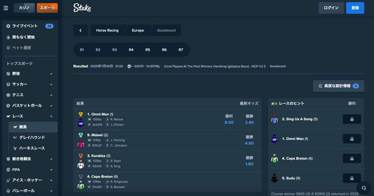Click the 総合格闘技 glove icon
Image resolution: width=374 pixels, height=196 pixels.
click(8, 159)
